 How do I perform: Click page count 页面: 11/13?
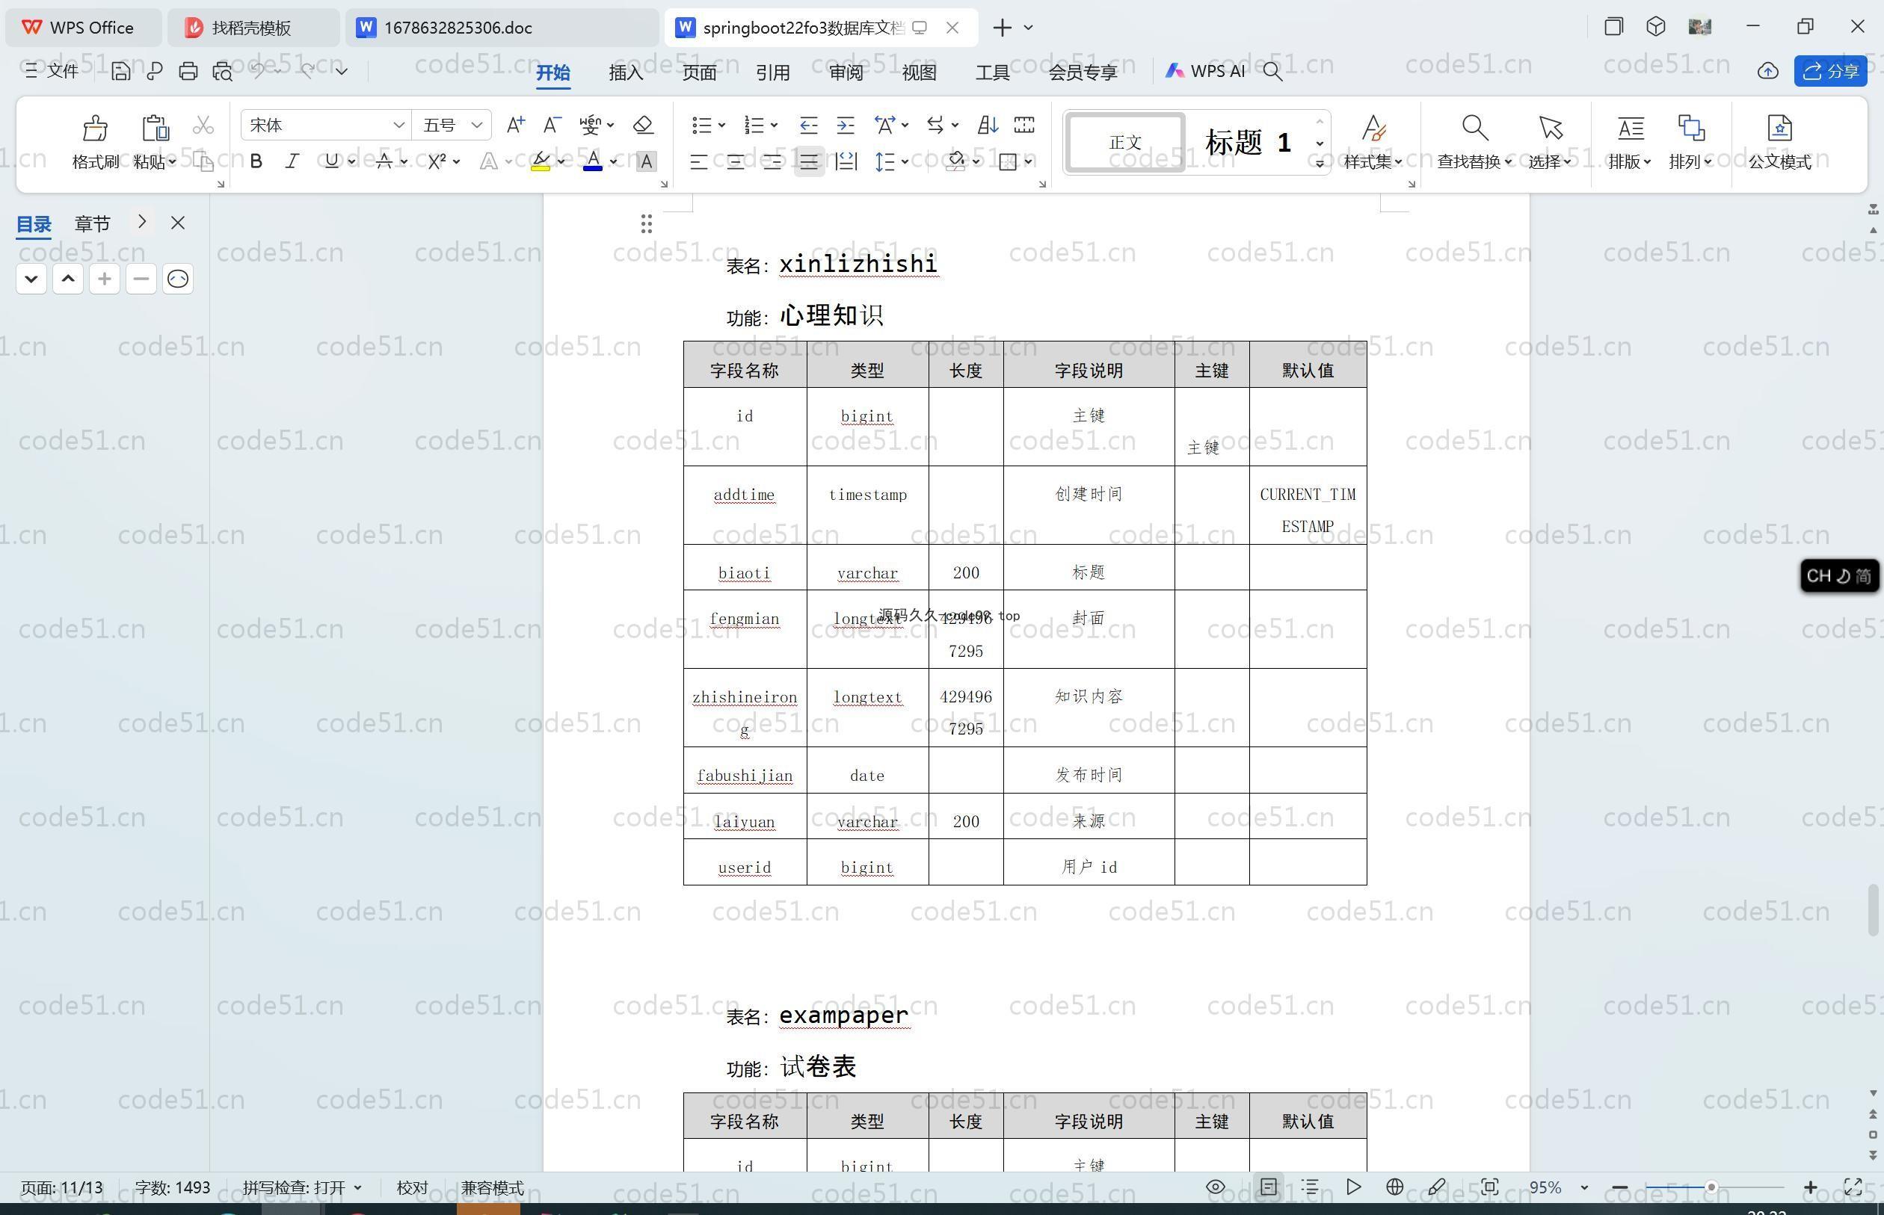coord(61,1187)
